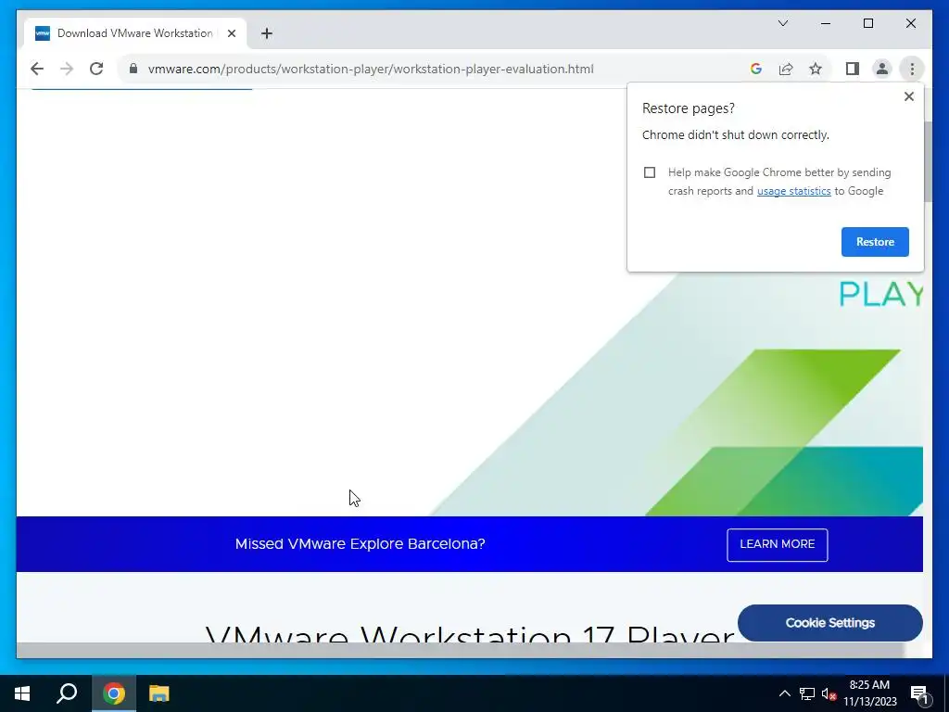
Task: Click the address bar URL
Action: tap(371, 69)
